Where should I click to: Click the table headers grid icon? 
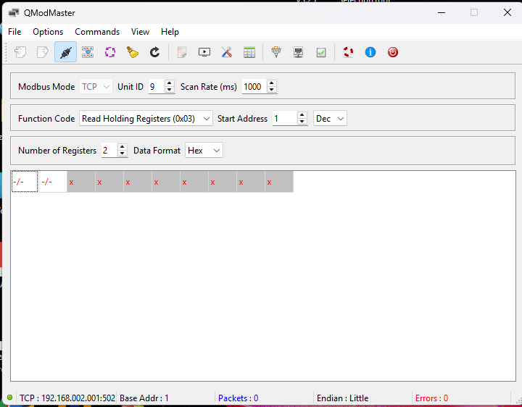pos(249,52)
